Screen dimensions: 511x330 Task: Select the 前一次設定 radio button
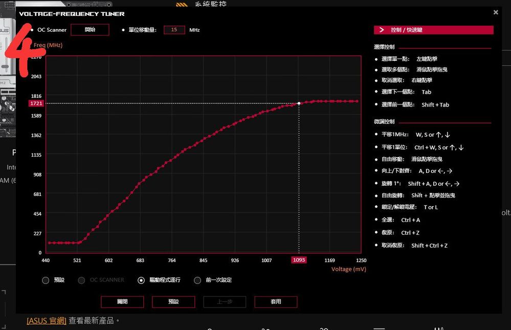[197, 280]
